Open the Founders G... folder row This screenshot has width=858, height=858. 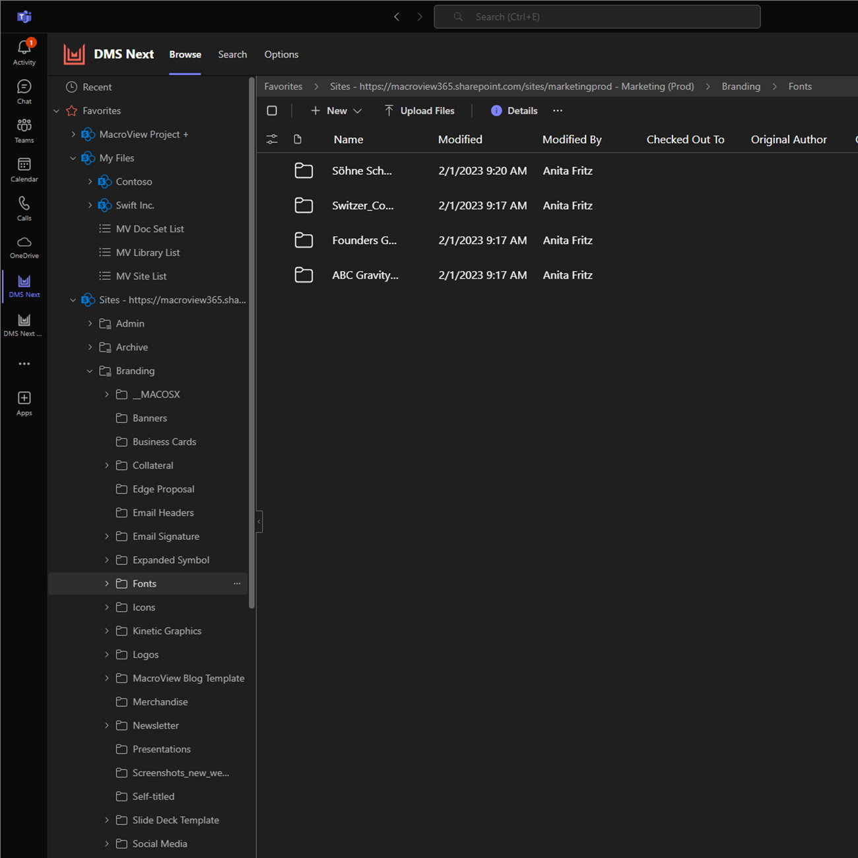[364, 240]
